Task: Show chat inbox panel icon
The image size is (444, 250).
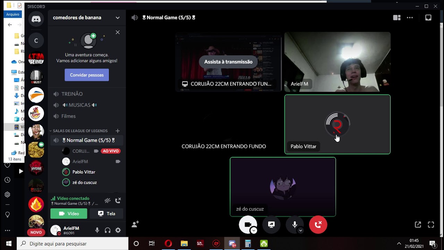Action: click(428, 18)
